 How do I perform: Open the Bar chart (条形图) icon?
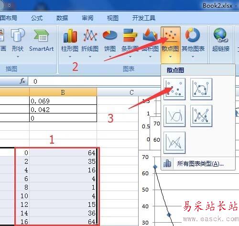[130, 35]
